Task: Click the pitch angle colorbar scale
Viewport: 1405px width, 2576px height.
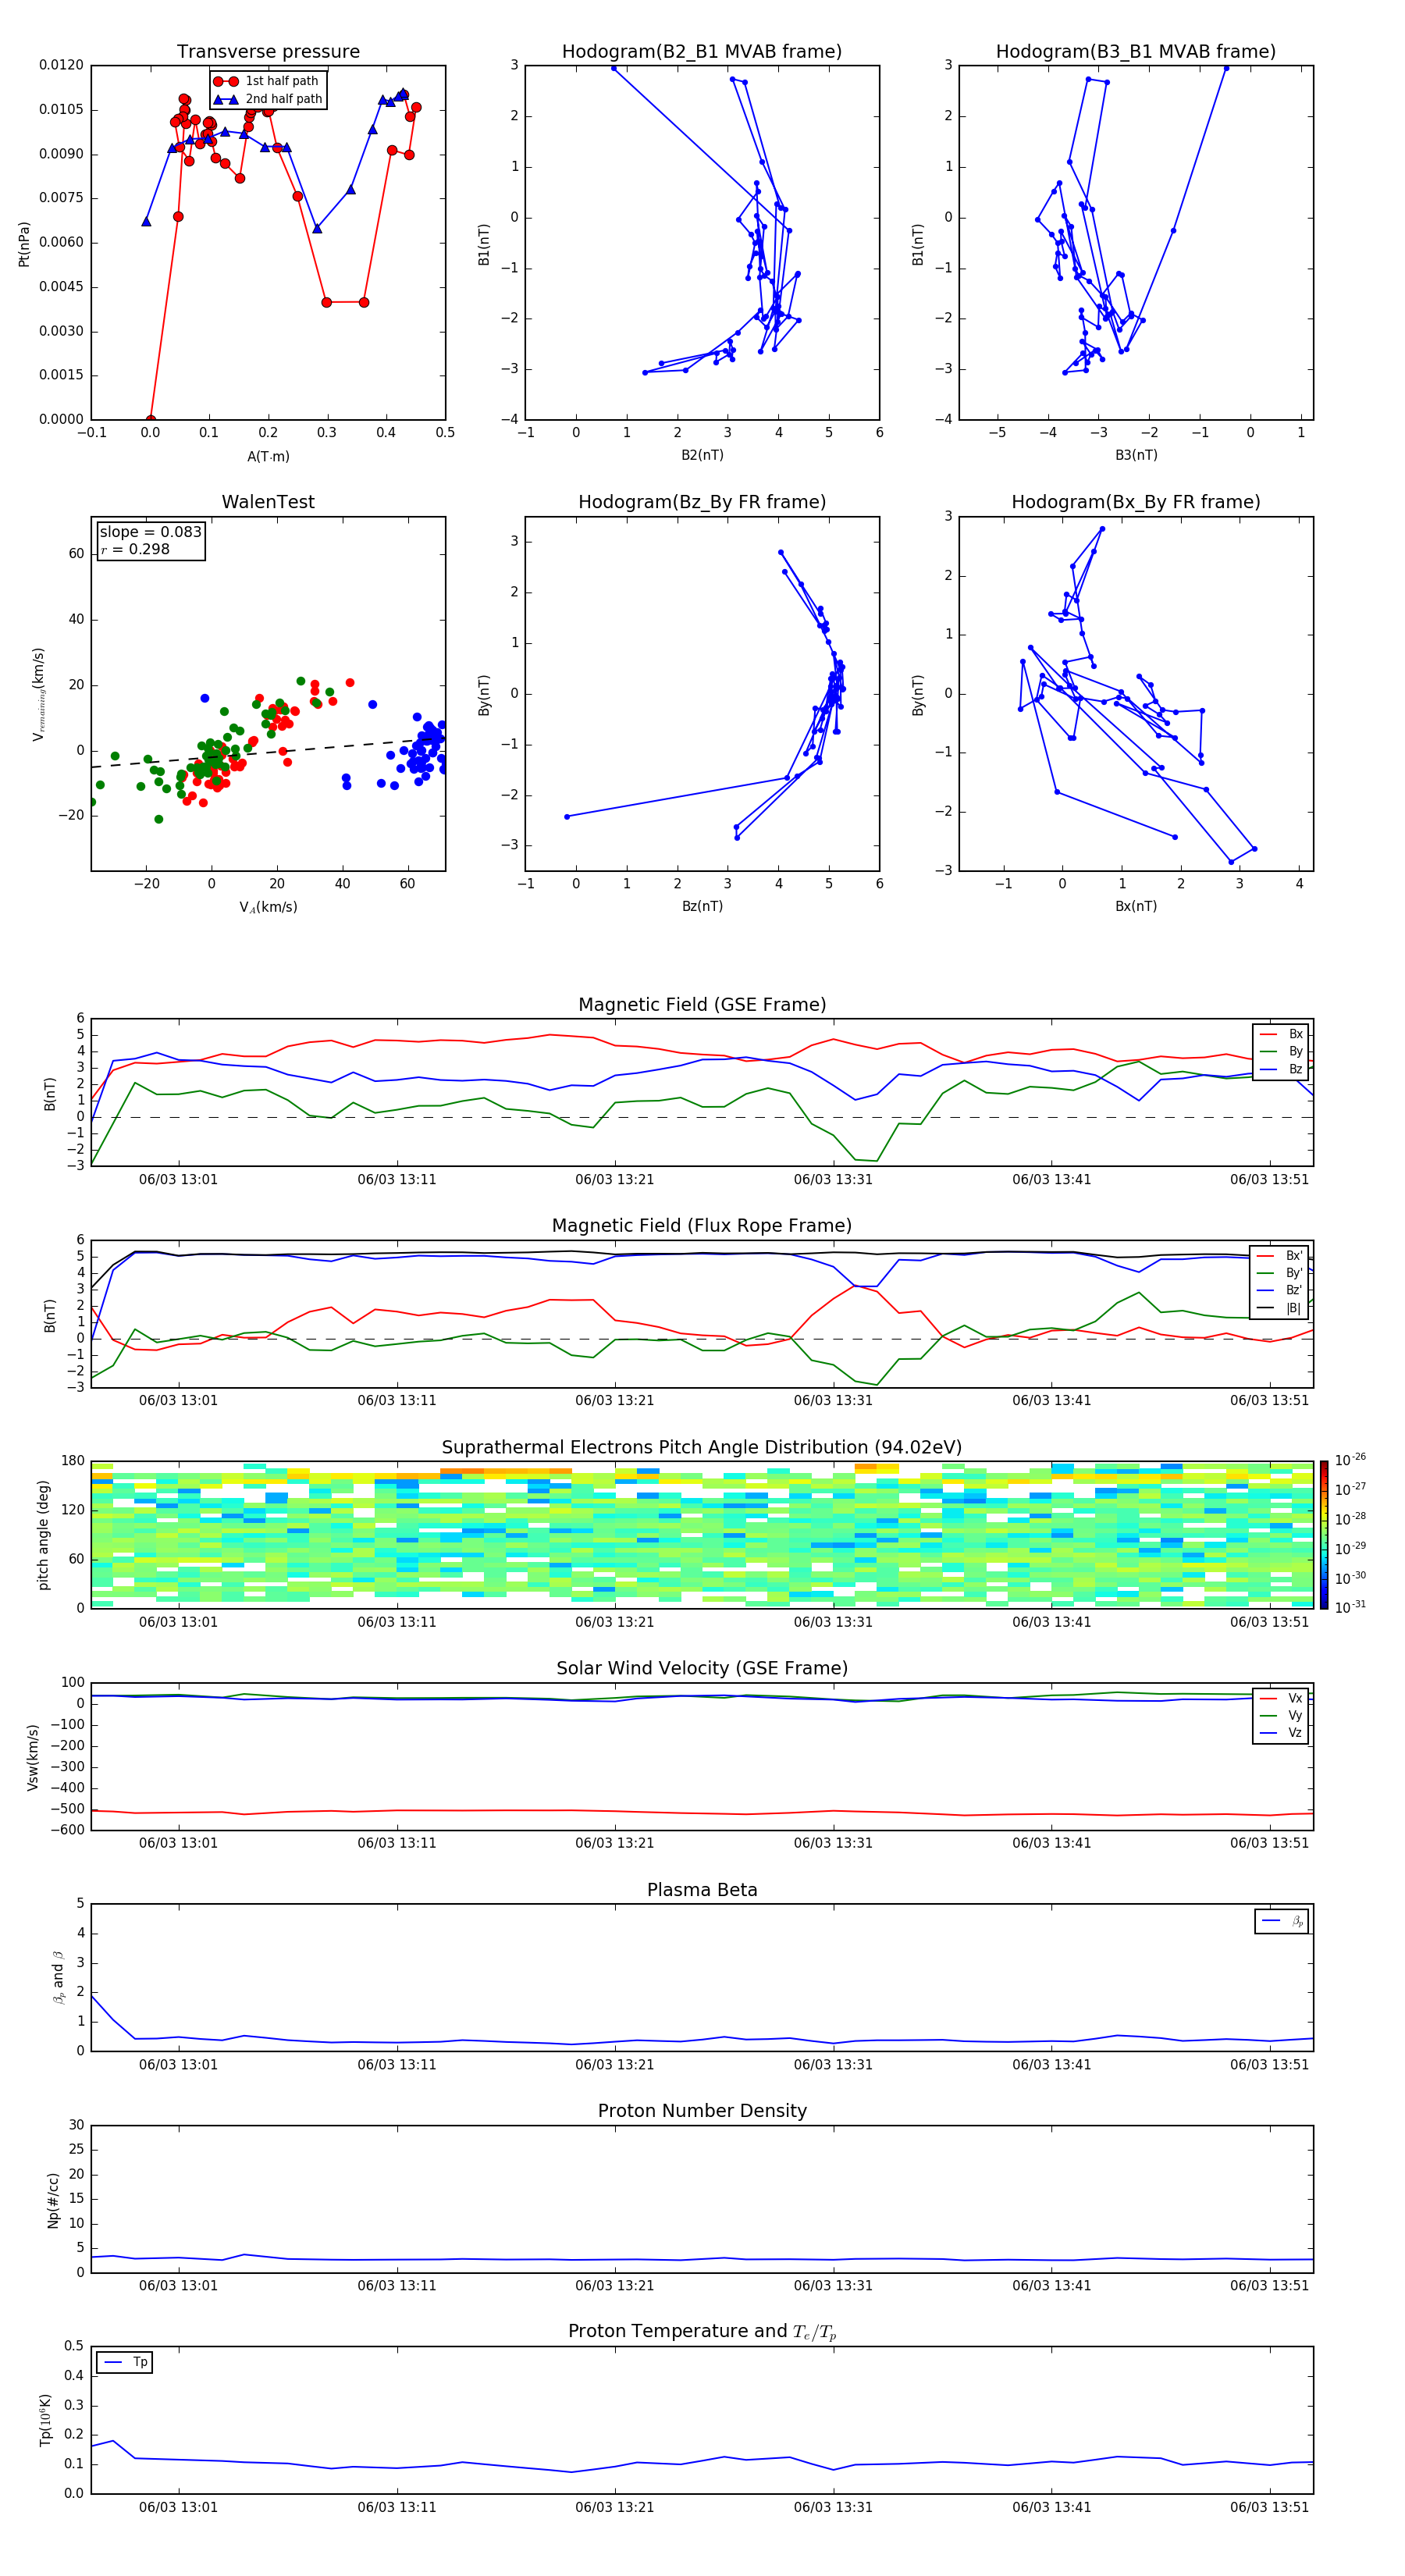Action: pos(1324,1535)
